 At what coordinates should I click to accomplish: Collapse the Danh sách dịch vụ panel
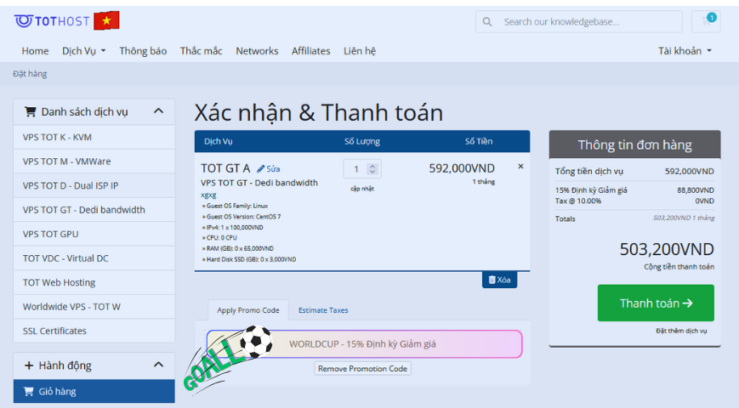pos(159,111)
